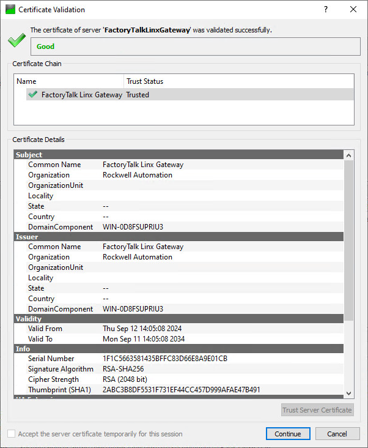Click the green app icon in title bar
Screen dimensions: 368x448
(10, 10)
